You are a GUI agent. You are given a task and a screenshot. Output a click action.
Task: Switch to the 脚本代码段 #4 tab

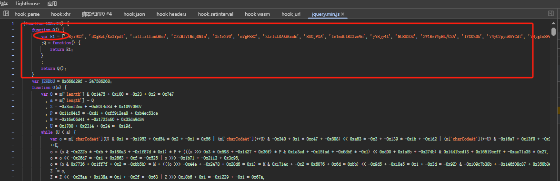click(x=97, y=14)
